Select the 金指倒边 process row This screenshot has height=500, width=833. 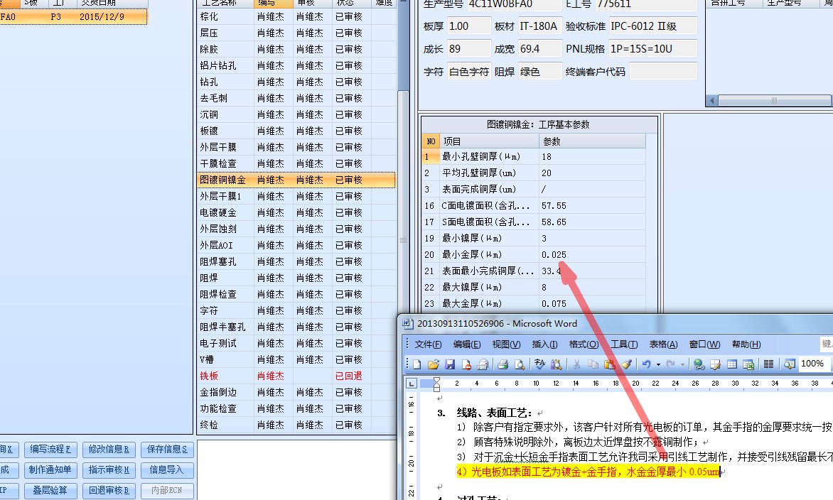(x=296, y=392)
